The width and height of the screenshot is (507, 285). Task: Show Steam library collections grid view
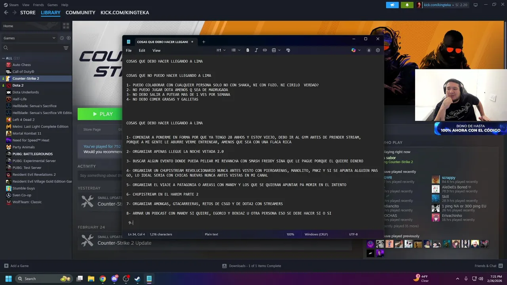(66, 26)
